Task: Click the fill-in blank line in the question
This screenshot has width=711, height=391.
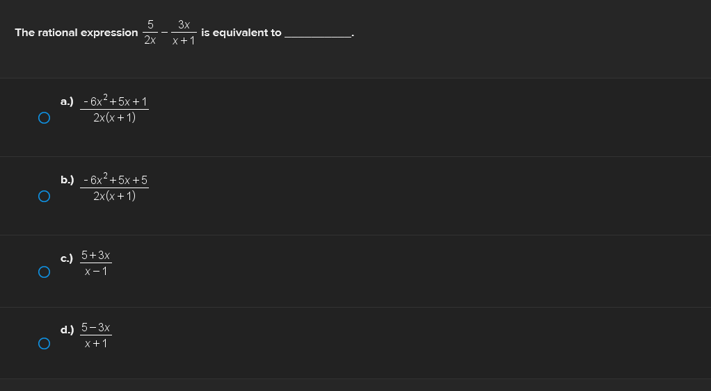Action: pos(318,36)
